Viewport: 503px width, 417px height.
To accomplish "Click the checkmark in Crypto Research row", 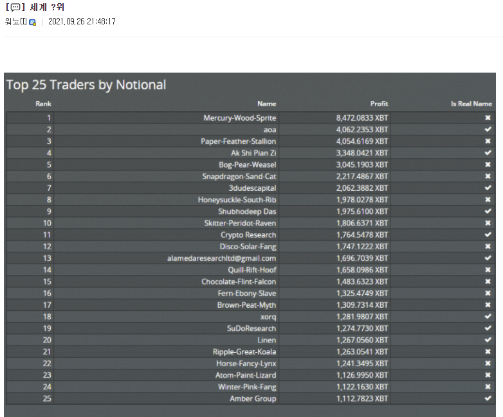I will 488,235.
